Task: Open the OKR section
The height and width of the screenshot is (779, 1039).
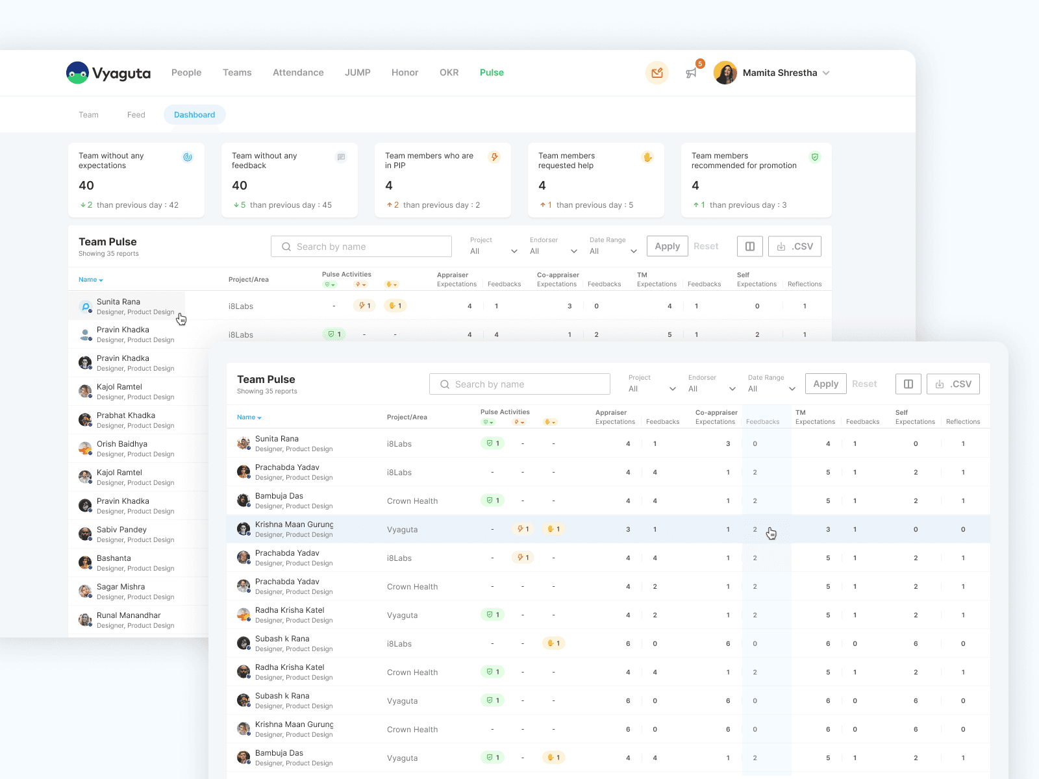Action: tap(449, 73)
